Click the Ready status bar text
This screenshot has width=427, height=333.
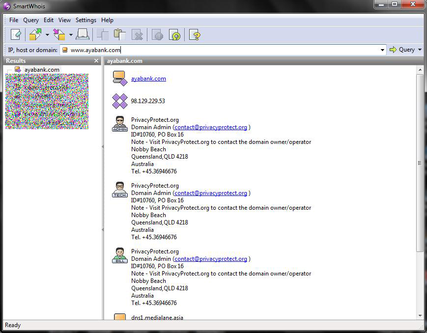pos(12,325)
